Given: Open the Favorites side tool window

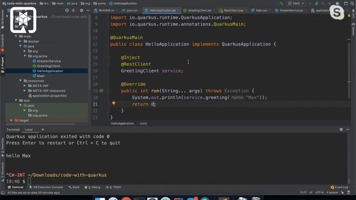Looking at the screenshot, I should click(2, 148).
